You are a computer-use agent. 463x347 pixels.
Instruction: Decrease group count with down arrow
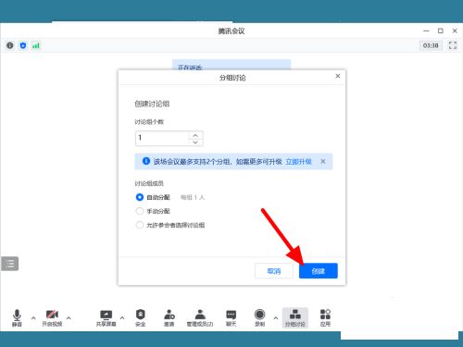pyautogui.click(x=195, y=143)
